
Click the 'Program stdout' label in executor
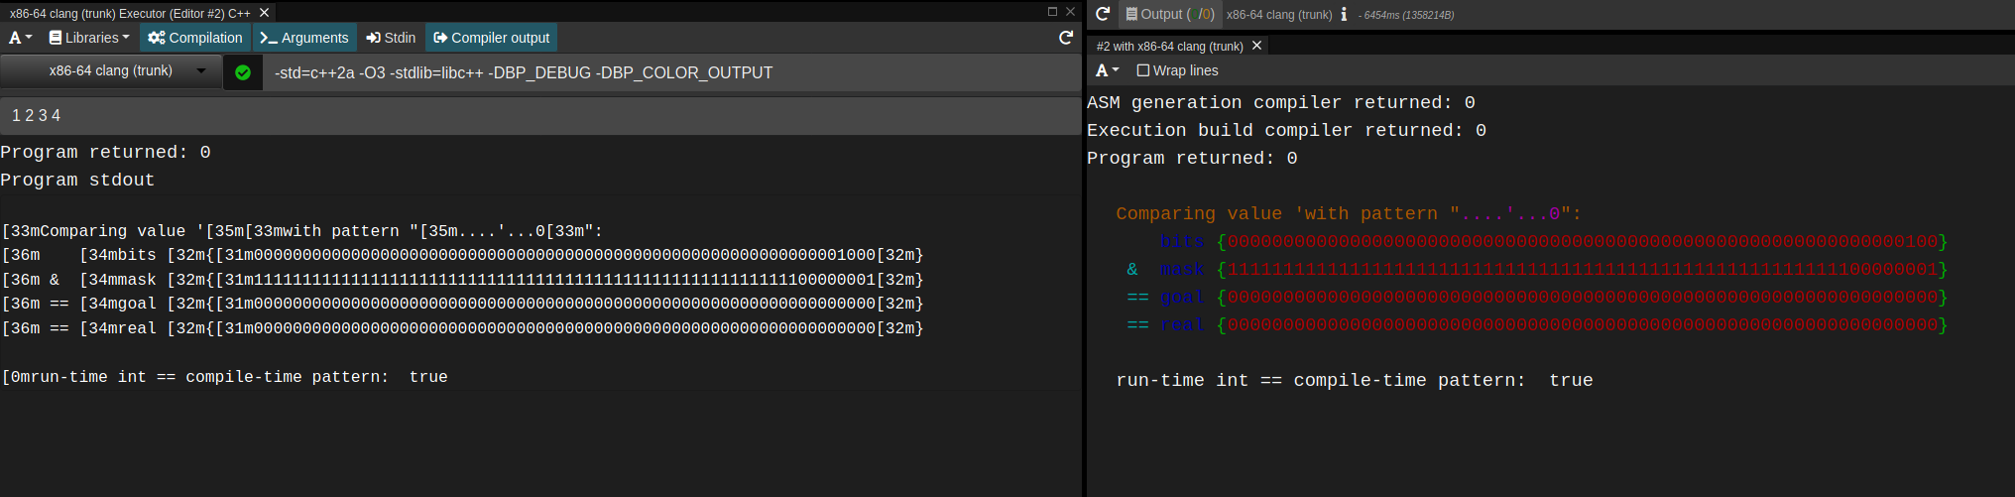click(77, 180)
